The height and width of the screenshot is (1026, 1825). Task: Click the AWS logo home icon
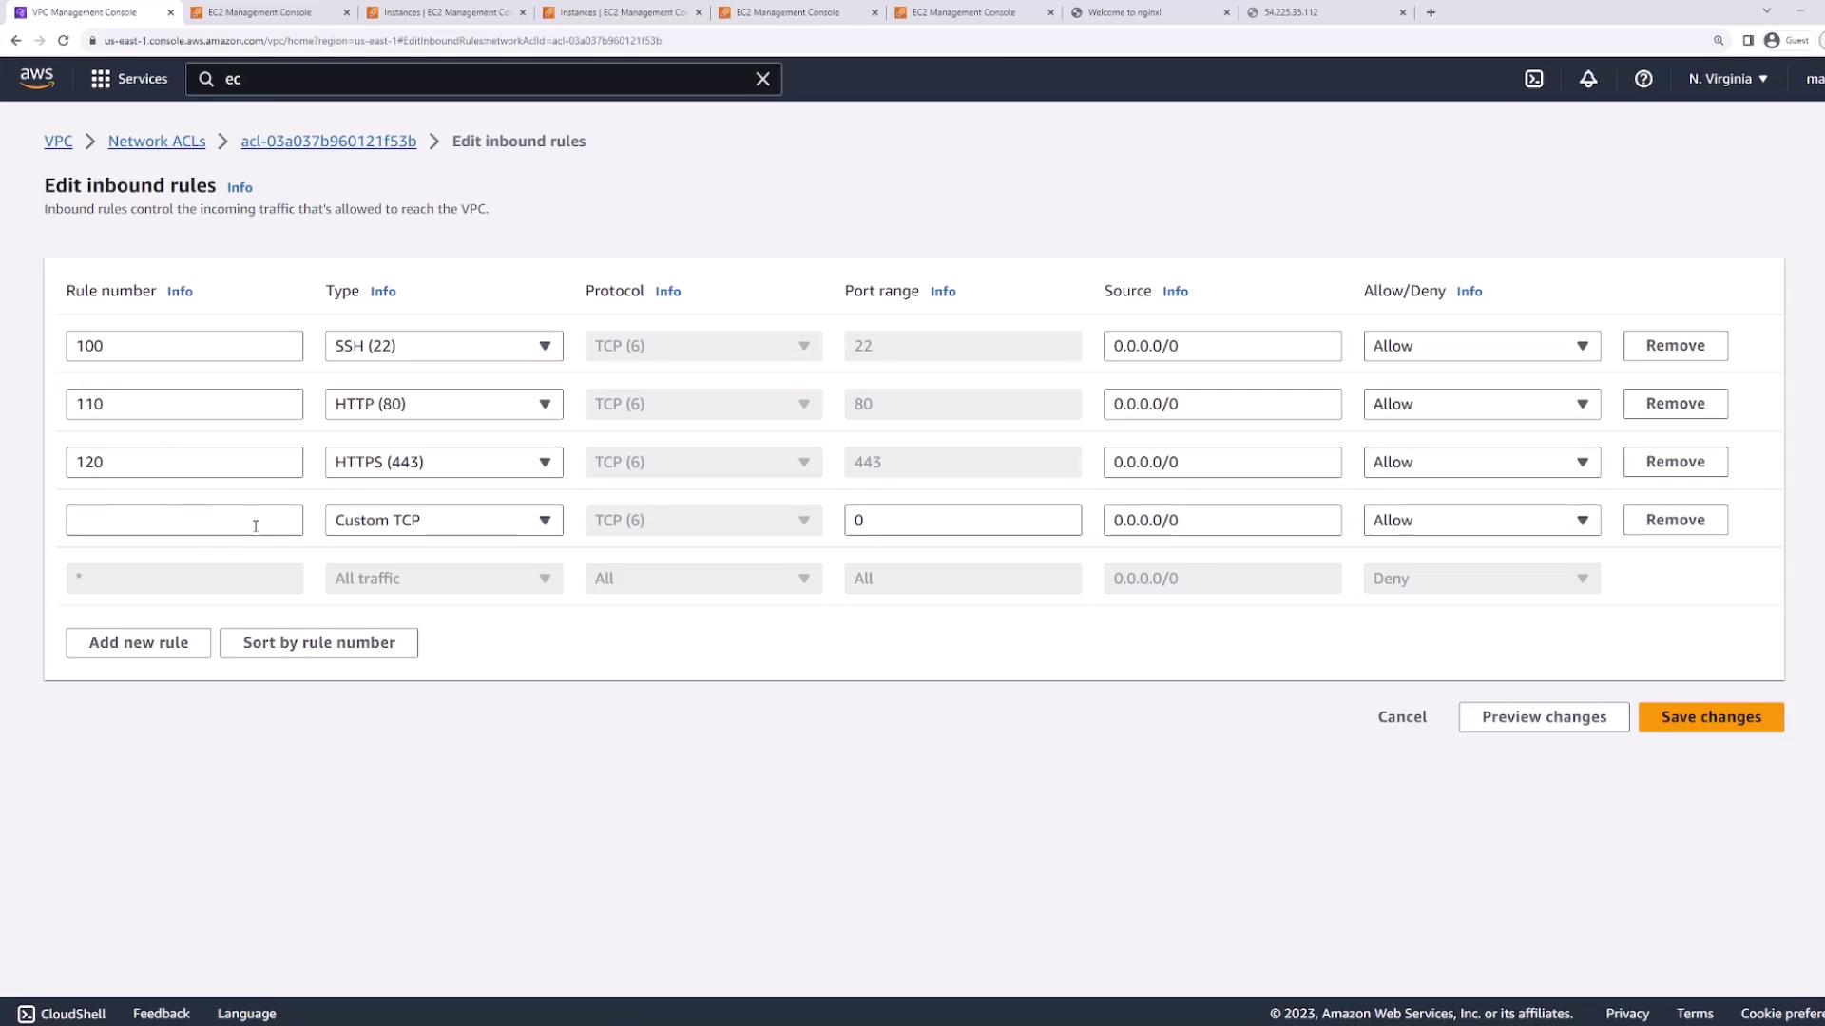(36, 79)
